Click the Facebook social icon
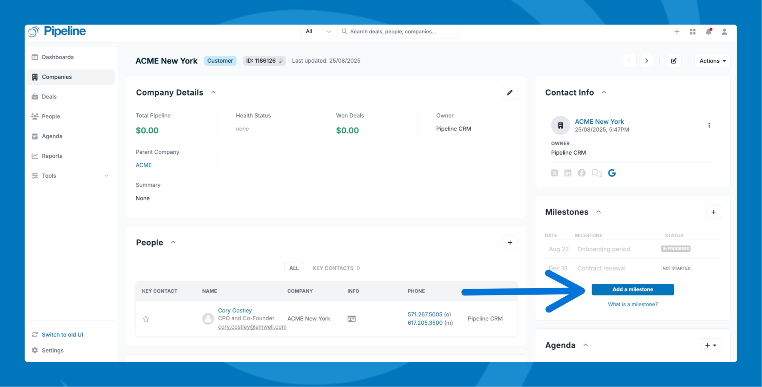 581,173
